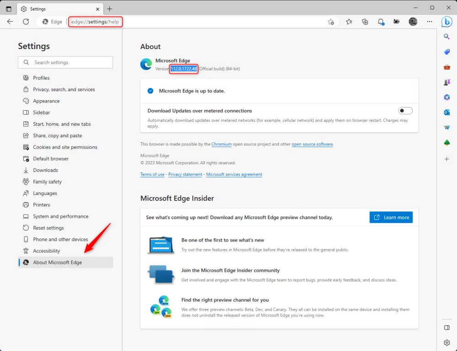
Task: Click in the Search settings field
Action: point(65,62)
